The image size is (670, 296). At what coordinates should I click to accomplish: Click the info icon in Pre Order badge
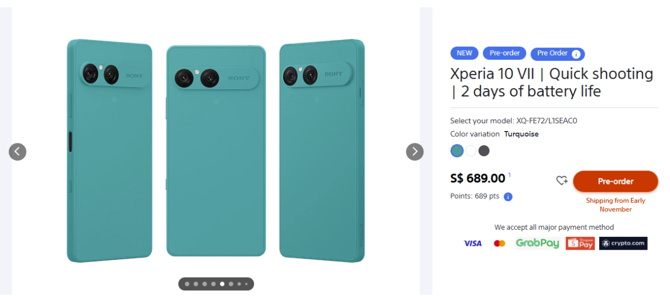pos(577,54)
